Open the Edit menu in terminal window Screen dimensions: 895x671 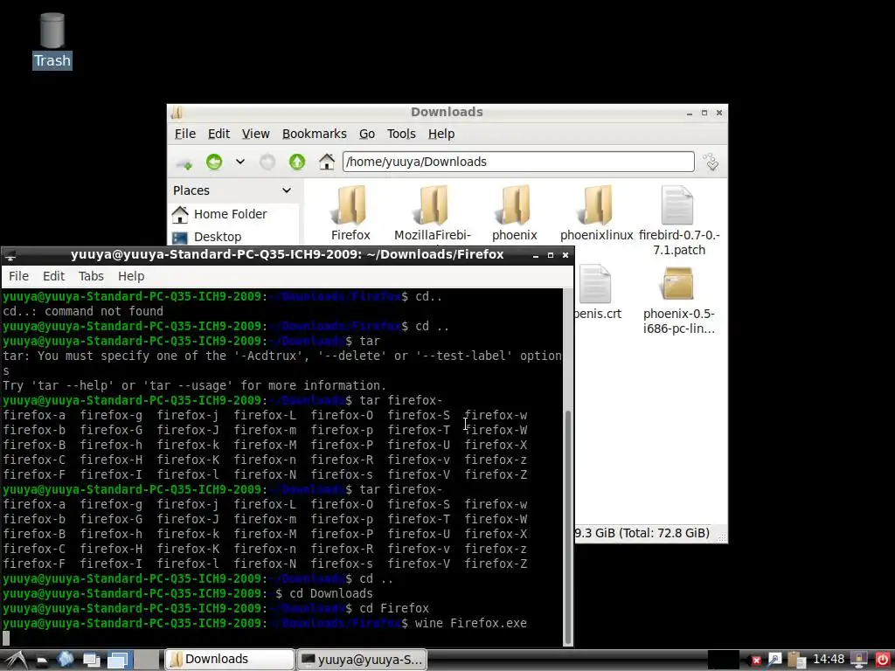(53, 276)
